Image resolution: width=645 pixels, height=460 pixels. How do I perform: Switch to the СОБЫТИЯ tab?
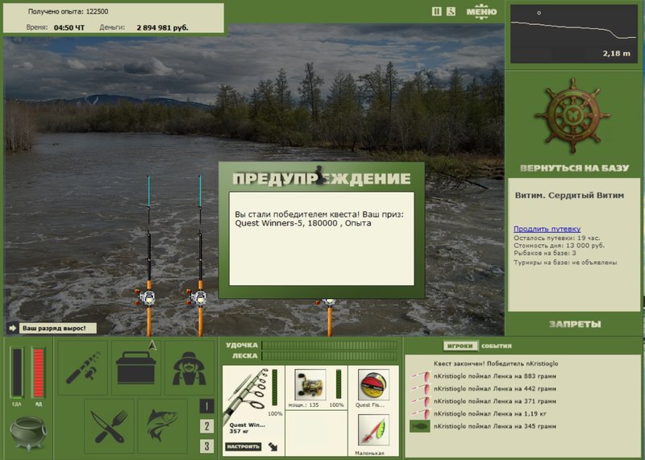(x=497, y=346)
